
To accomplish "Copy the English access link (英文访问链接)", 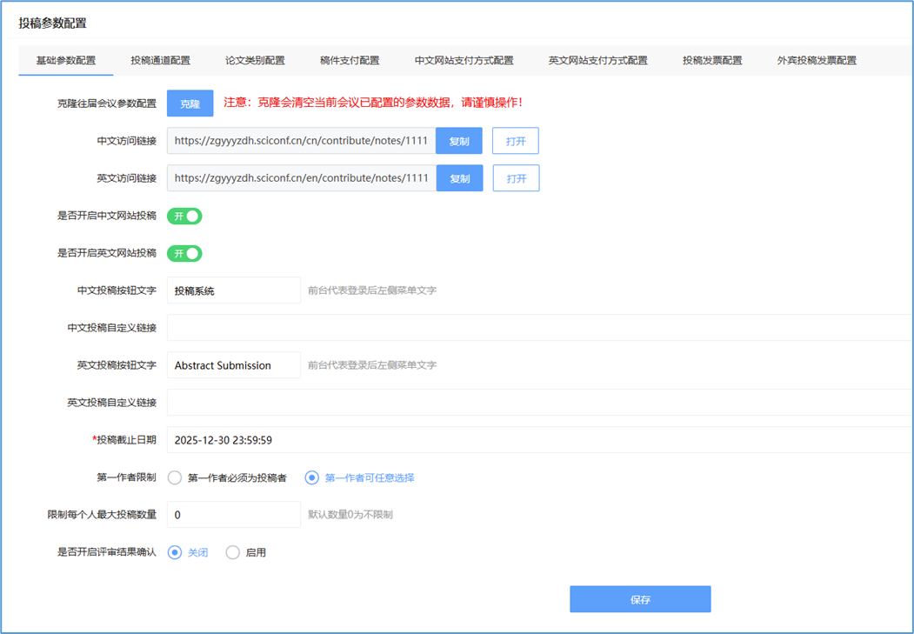I will [x=459, y=178].
